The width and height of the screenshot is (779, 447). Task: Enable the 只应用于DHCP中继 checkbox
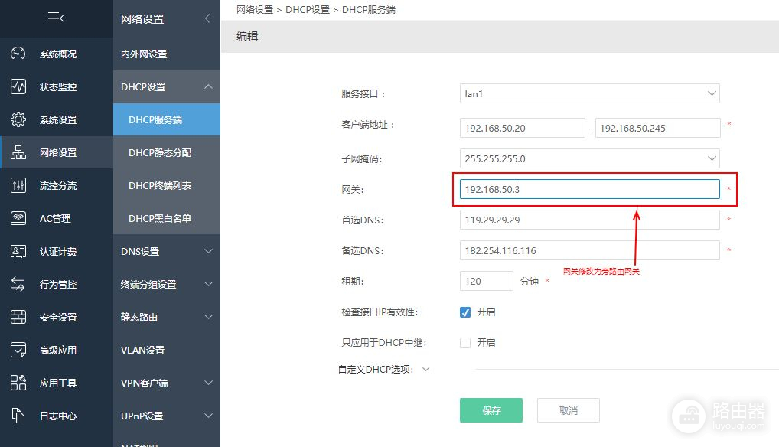pyautogui.click(x=465, y=343)
